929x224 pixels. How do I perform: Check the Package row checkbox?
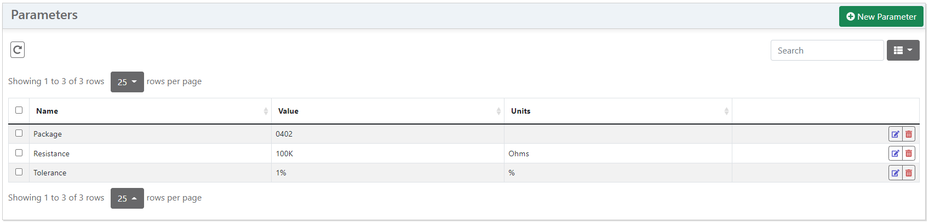[x=19, y=133]
